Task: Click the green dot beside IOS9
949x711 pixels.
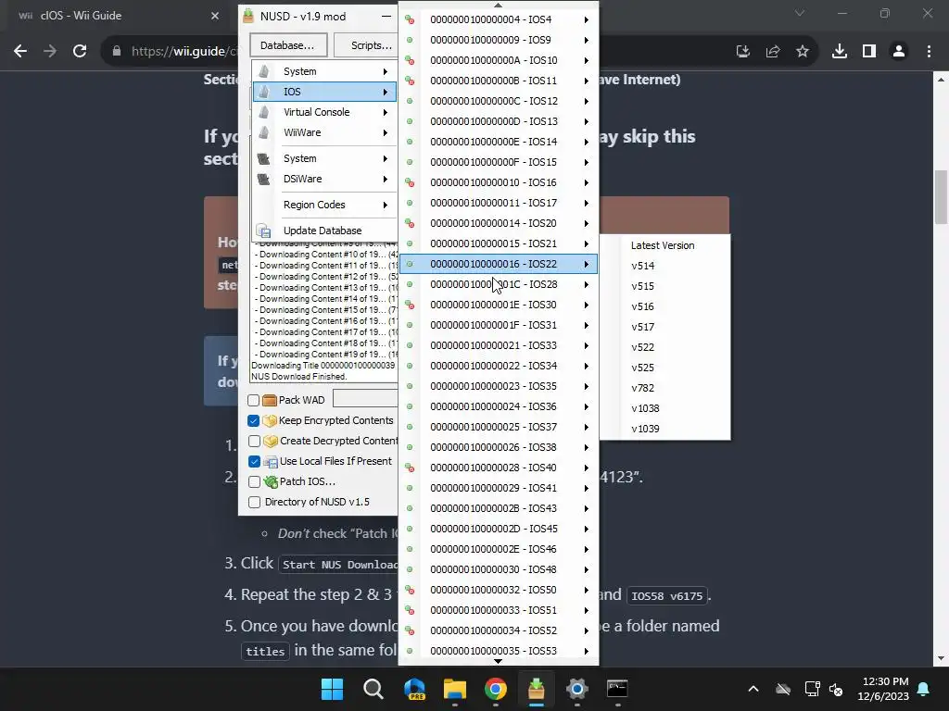Action: click(410, 40)
